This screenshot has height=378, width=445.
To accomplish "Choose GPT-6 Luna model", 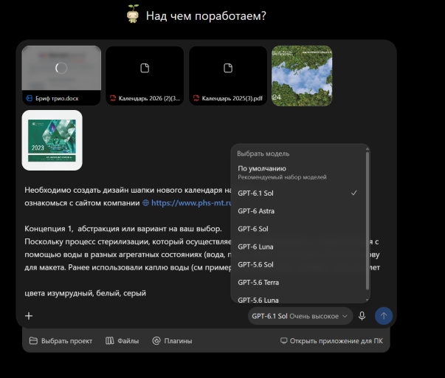I will click(x=298, y=247).
